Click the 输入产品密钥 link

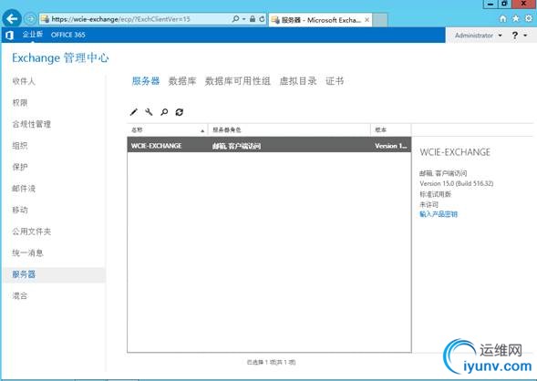tap(439, 214)
